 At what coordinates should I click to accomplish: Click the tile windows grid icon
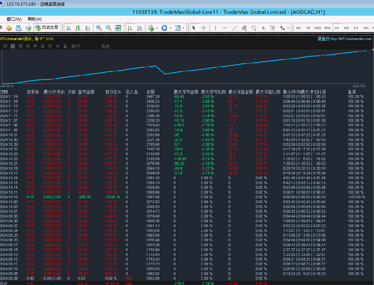[x=118, y=28]
